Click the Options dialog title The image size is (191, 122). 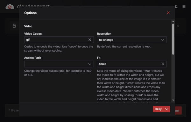(31, 13)
